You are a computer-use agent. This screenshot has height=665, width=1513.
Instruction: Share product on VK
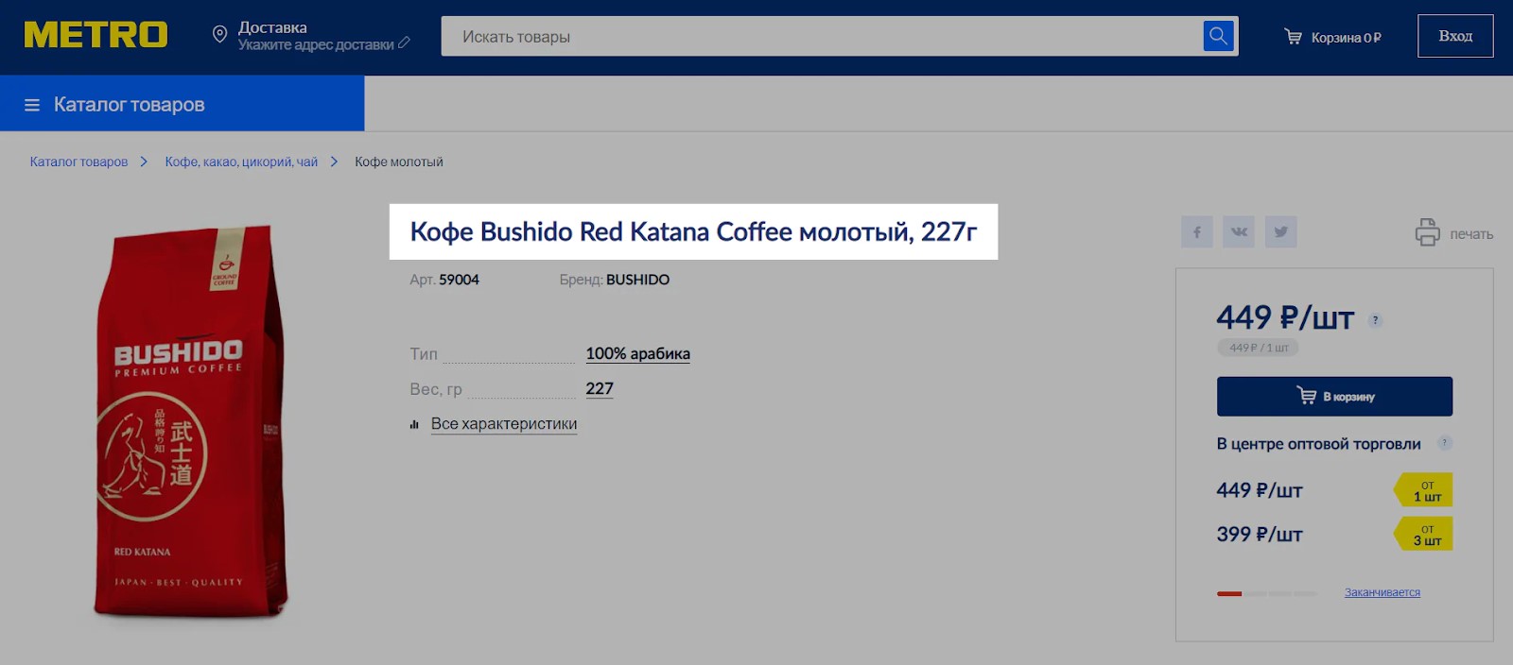coord(1239,232)
